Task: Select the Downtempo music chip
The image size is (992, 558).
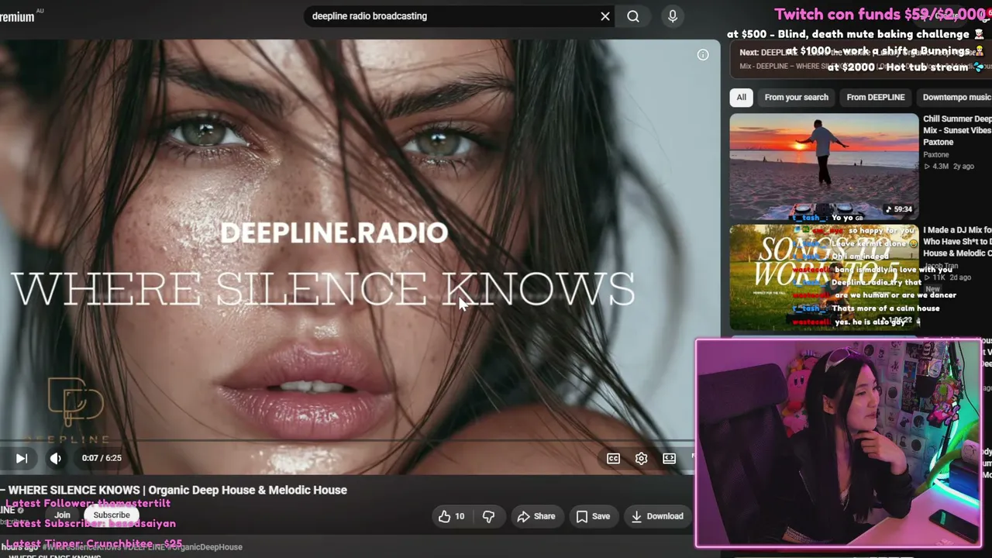Action: coord(956,97)
